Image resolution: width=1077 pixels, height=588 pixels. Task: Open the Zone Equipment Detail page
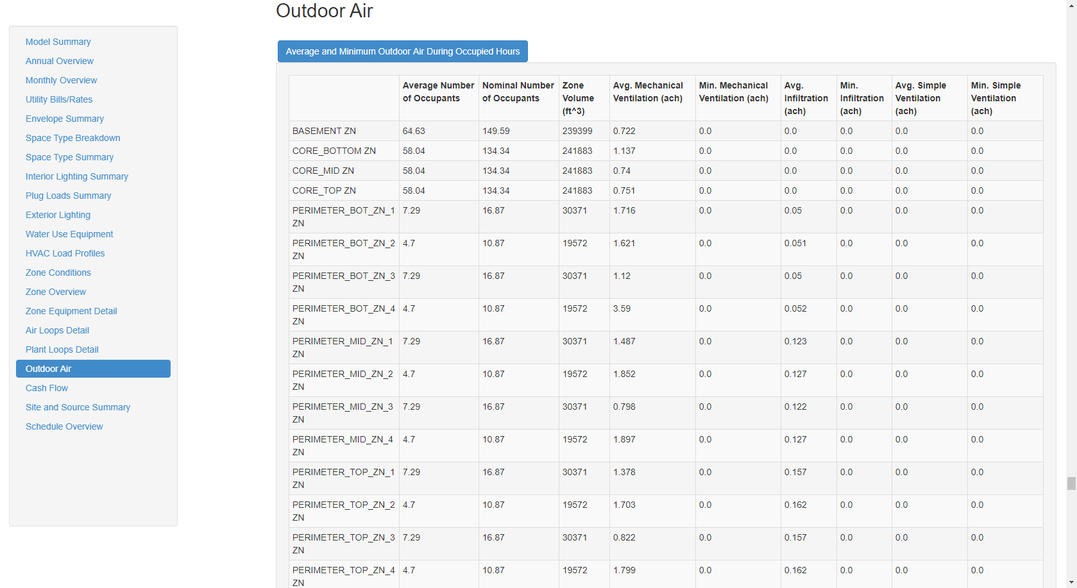[x=71, y=311]
